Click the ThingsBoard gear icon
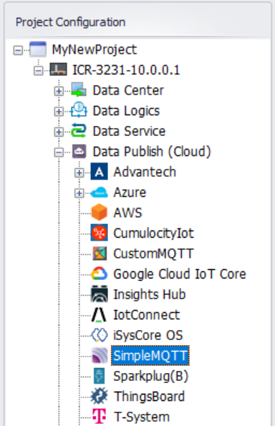Viewport: 275px width, 426px height. point(99,396)
